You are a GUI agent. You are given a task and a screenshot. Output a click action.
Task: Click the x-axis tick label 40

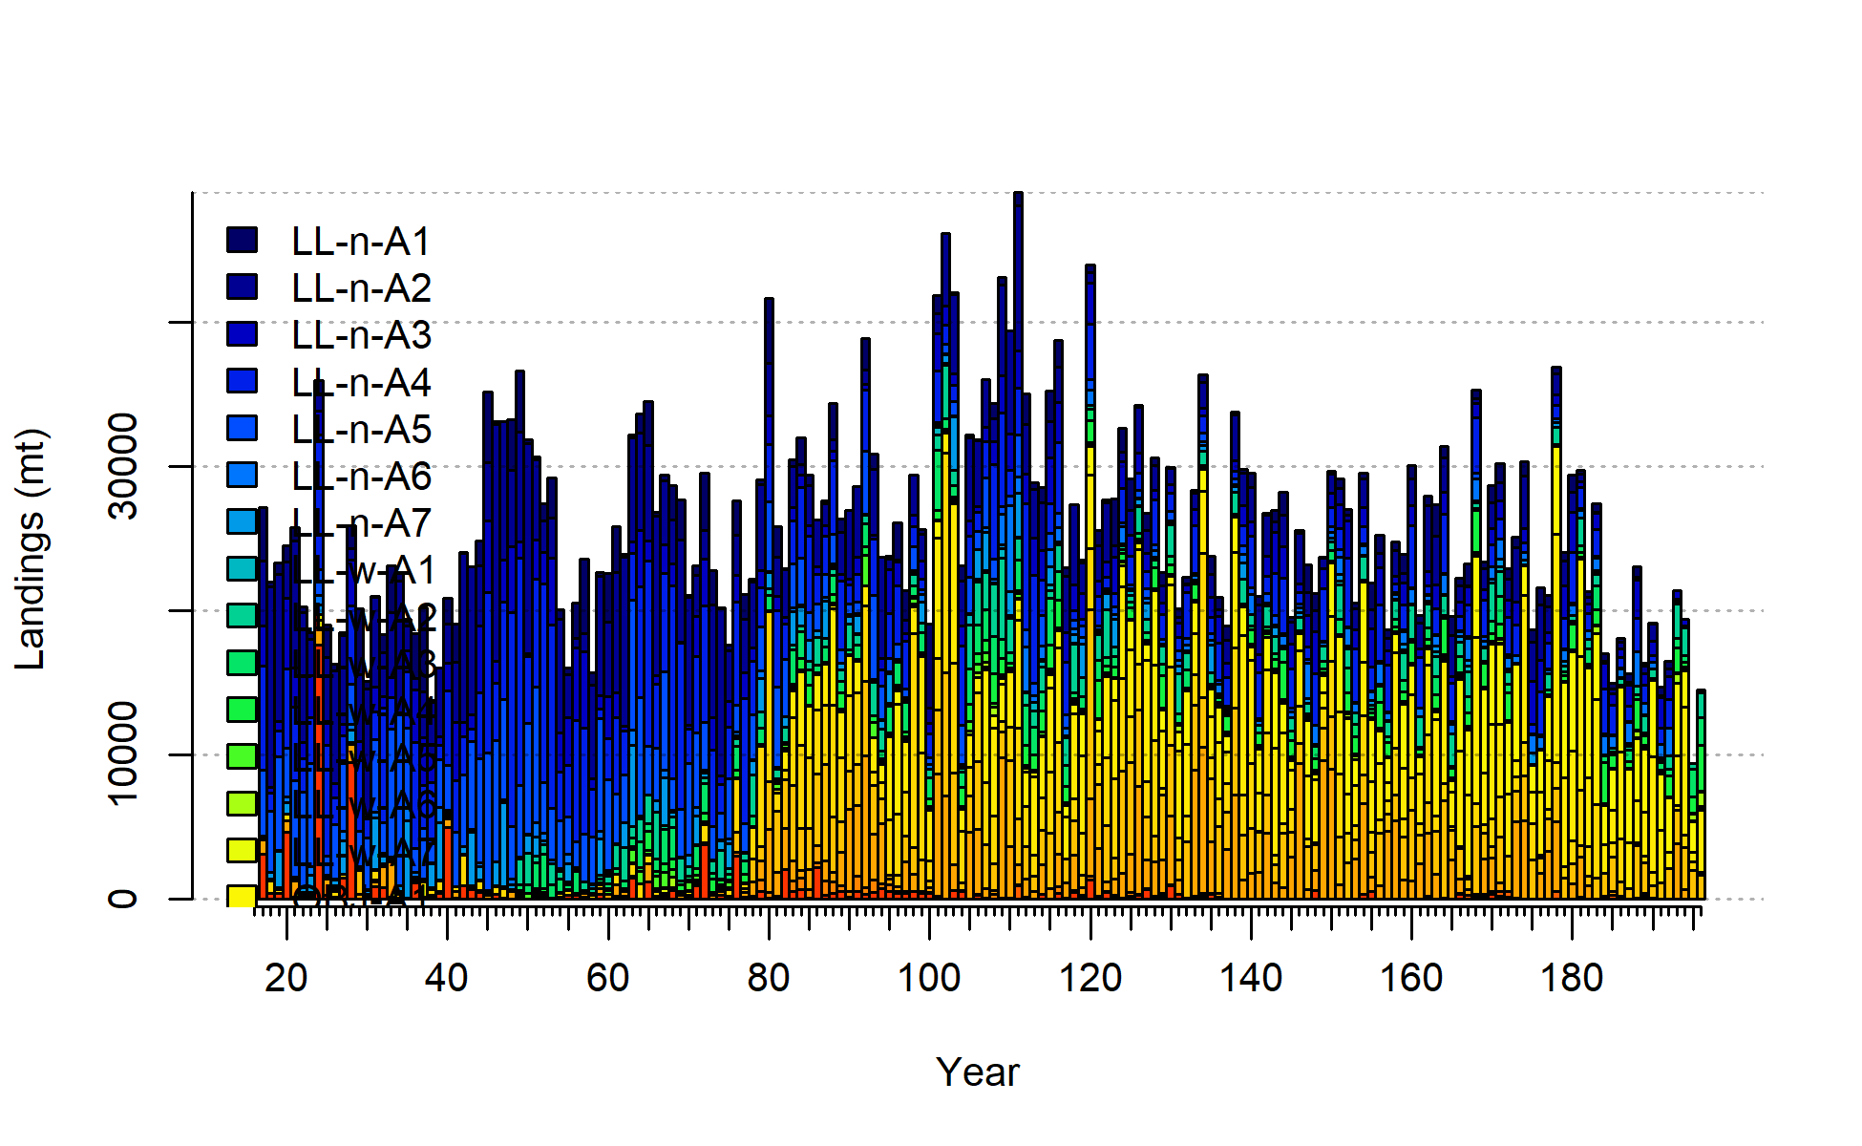pos(447,978)
